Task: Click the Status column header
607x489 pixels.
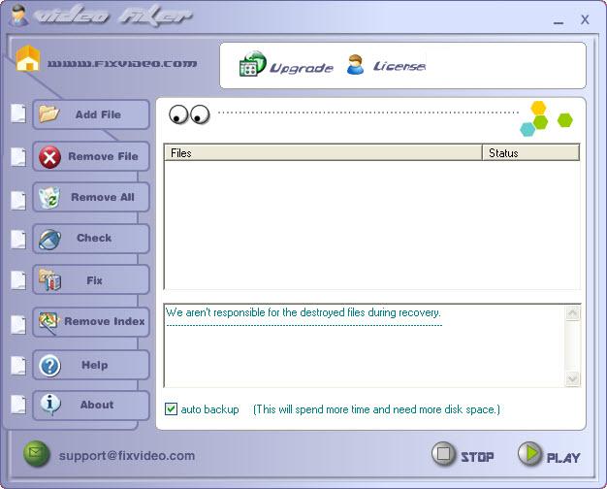Action: [530, 152]
